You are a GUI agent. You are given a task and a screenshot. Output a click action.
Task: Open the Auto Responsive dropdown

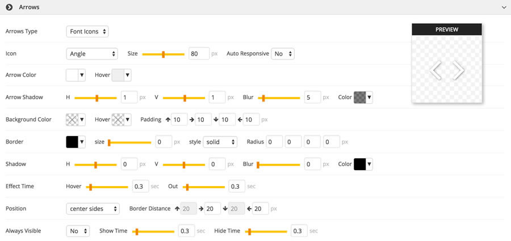pyautogui.click(x=283, y=54)
